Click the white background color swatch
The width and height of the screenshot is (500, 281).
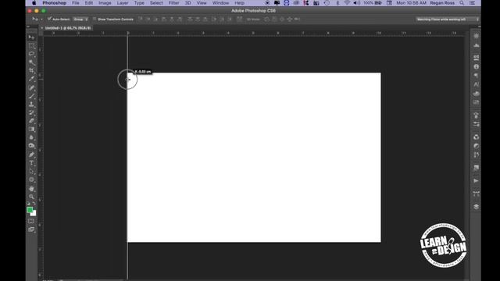click(34, 214)
